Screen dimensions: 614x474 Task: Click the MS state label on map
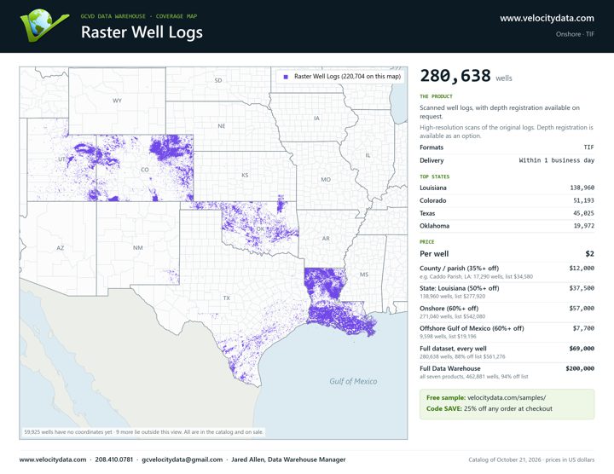364,275
